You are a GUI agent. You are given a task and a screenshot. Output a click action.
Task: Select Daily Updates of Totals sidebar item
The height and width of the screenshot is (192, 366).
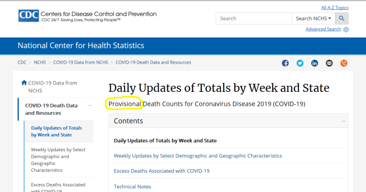56,131
